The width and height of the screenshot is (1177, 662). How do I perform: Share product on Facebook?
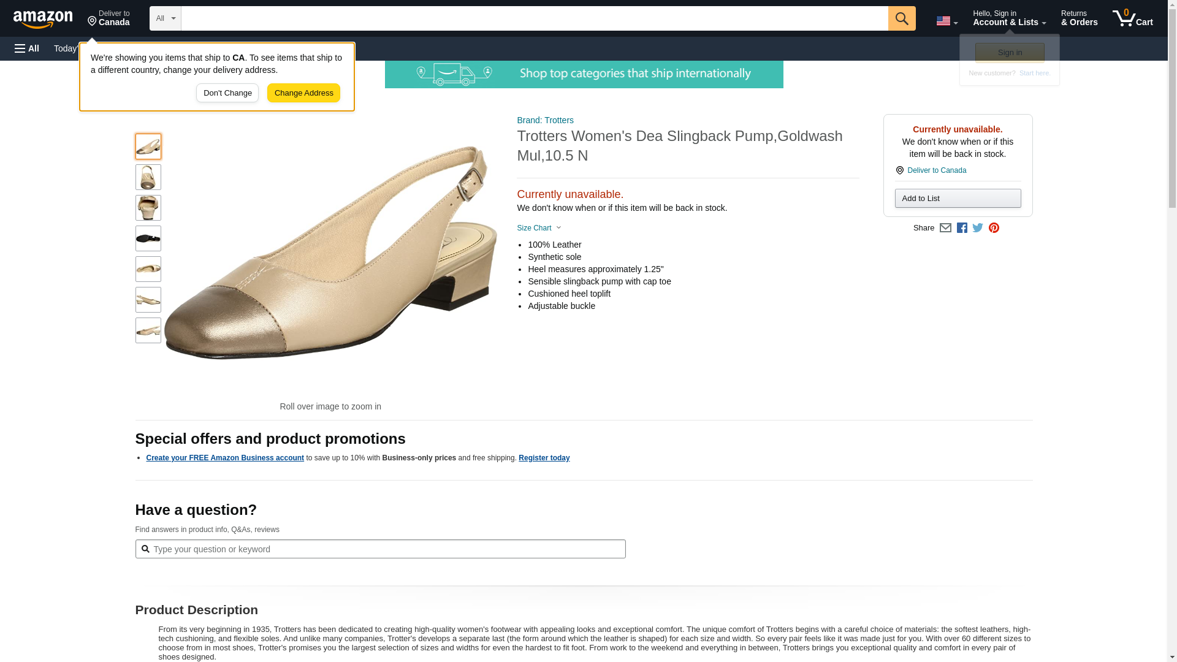[x=962, y=228]
